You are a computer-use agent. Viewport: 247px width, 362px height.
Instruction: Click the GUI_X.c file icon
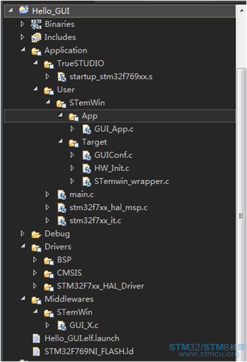[62, 326]
